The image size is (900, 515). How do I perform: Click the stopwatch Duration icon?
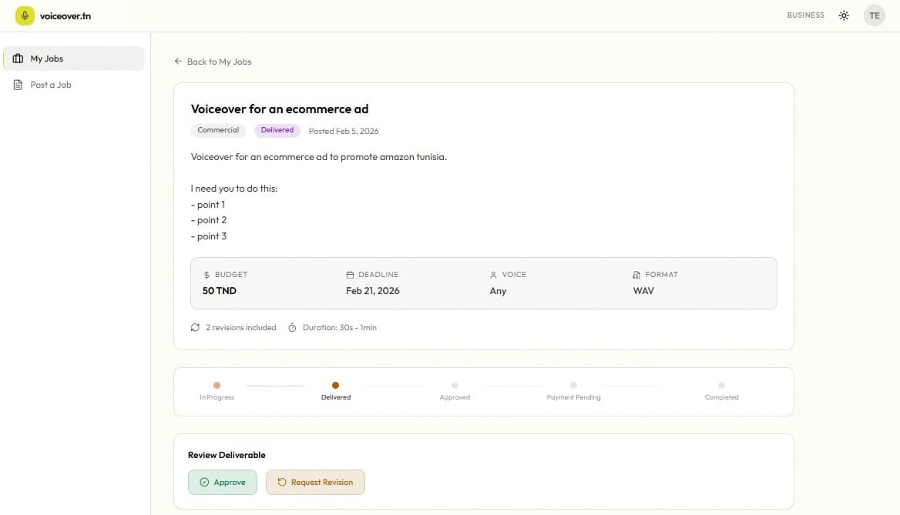(292, 327)
